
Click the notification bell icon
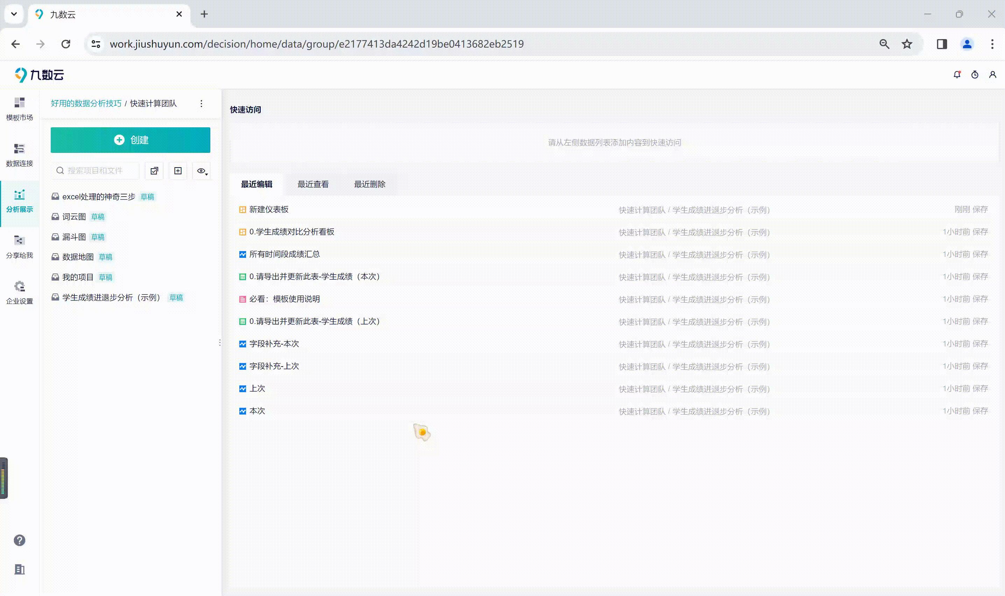point(957,75)
